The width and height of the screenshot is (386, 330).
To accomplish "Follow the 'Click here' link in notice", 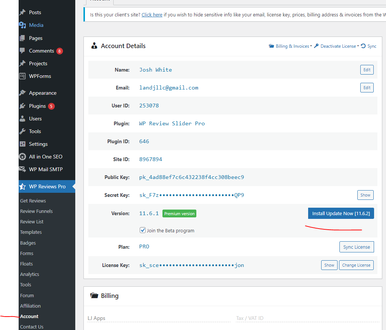I will (x=152, y=15).
